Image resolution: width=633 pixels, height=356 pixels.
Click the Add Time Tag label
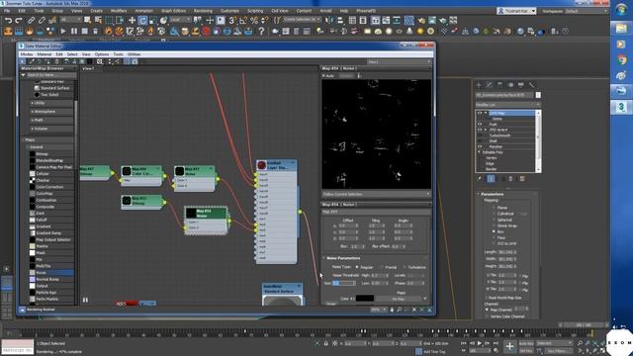tap(434, 352)
